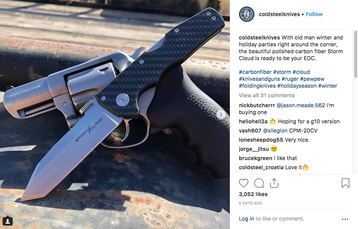Expand View all 31 comments
Image resolution: width=358 pixels, height=229 pixels.
pyautogui.click(x=267, y=95)
